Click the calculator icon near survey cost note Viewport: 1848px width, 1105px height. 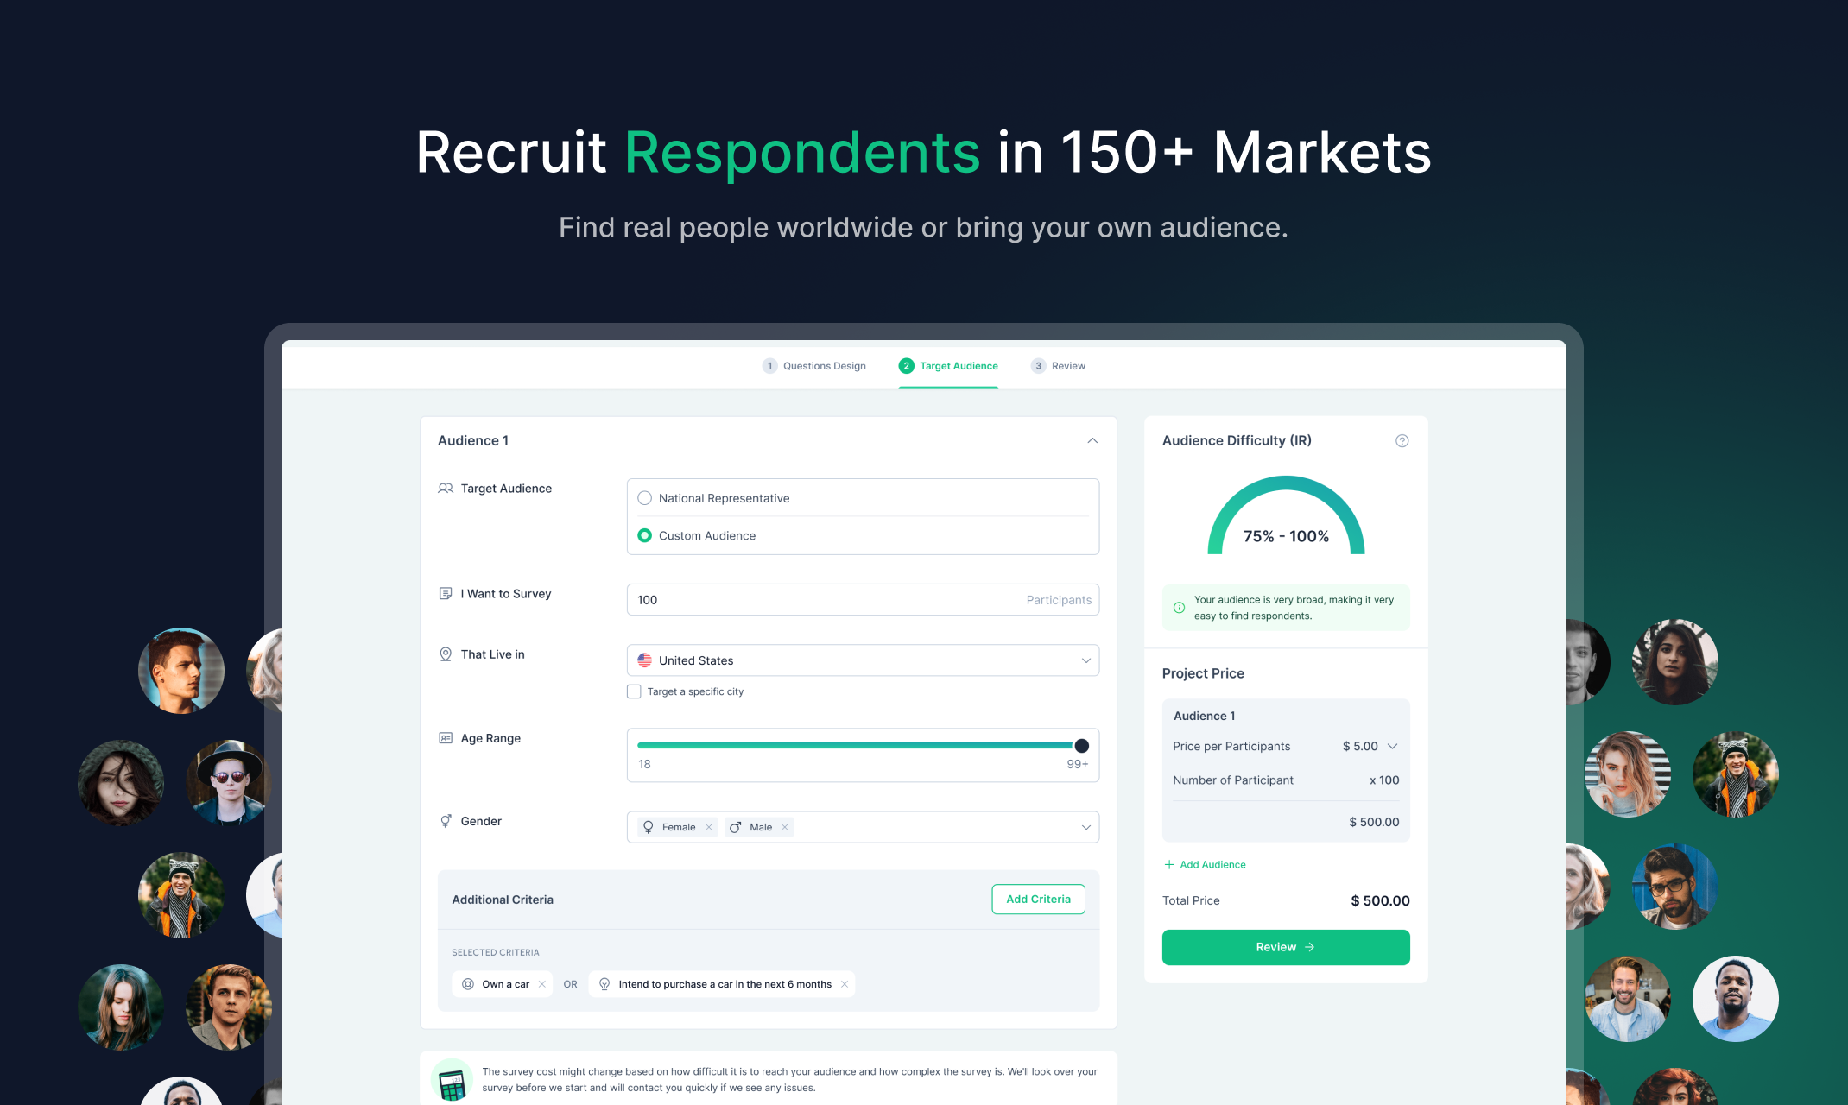coord(452,1083)
